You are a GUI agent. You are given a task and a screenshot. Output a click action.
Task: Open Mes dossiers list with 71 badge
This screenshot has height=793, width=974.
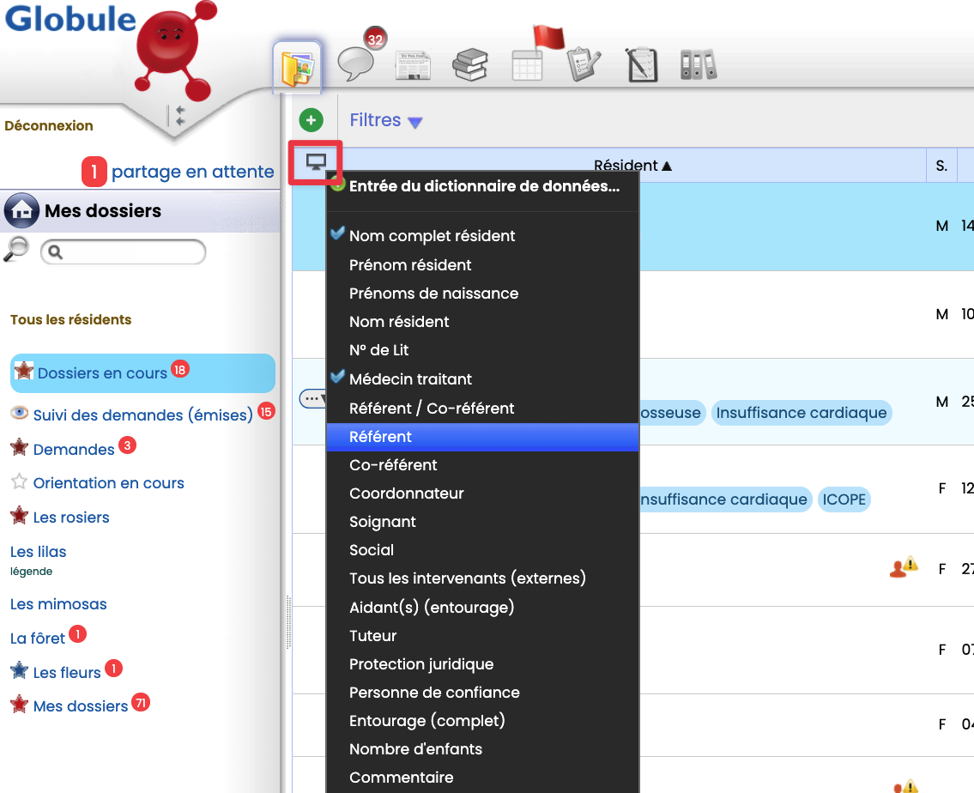tap(81, 706)
